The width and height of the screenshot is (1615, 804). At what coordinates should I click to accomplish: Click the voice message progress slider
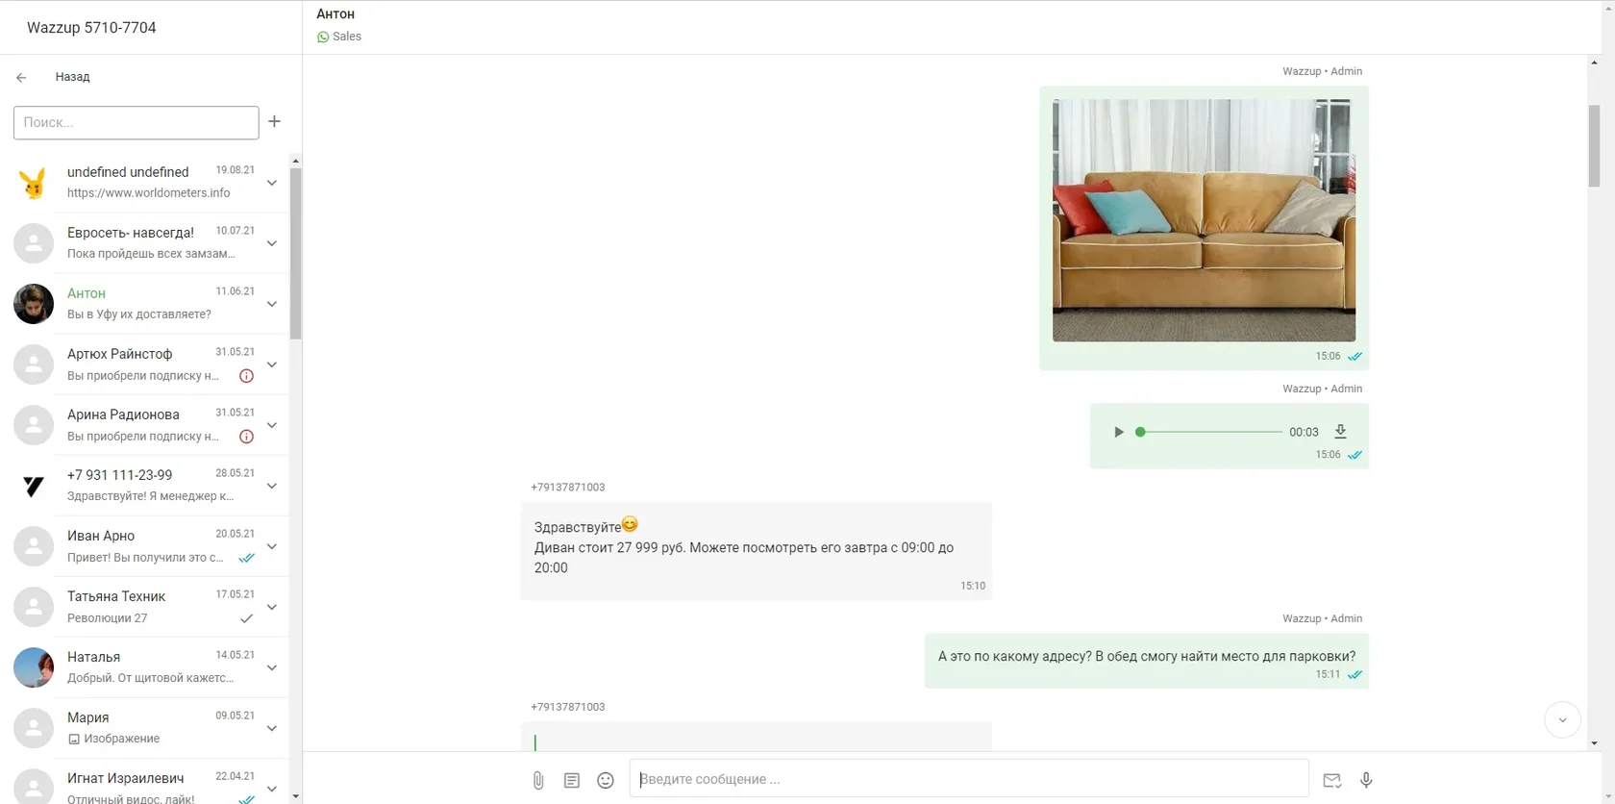point(1208,432)
